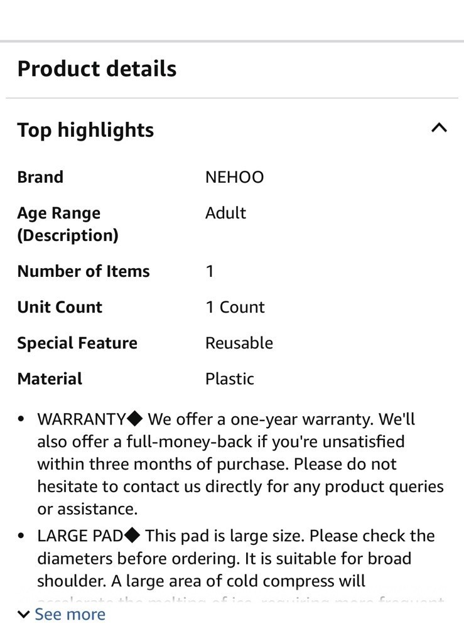464x636 pixels.
Task: Select the Special Feature label
Action: tap(77, 343)
